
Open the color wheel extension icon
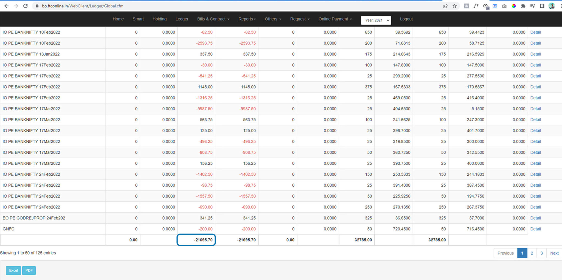[514, 6]
